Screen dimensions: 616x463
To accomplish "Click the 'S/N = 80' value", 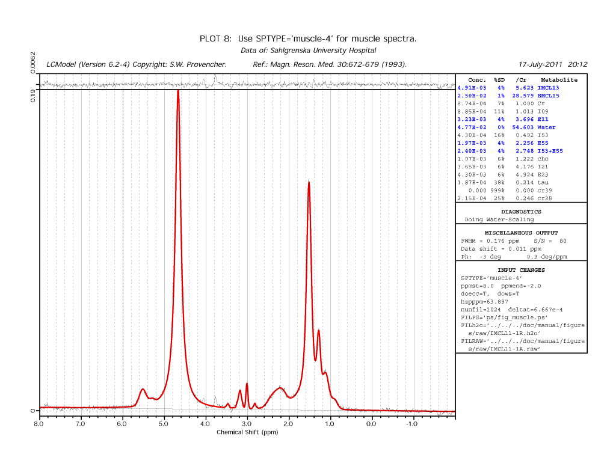I will (x=550, y=241).
